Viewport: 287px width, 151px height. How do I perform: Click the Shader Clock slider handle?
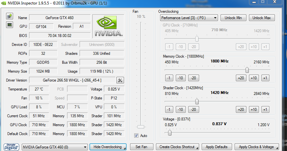click(x=197, y=101)
